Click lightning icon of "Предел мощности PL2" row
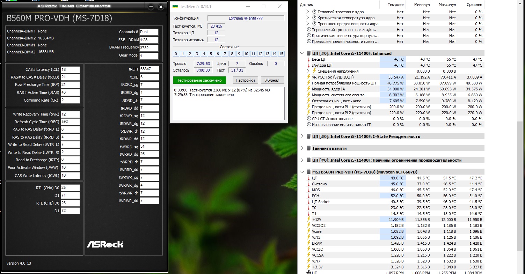Viewport: 525px width, 274px height. click(308, 113)
